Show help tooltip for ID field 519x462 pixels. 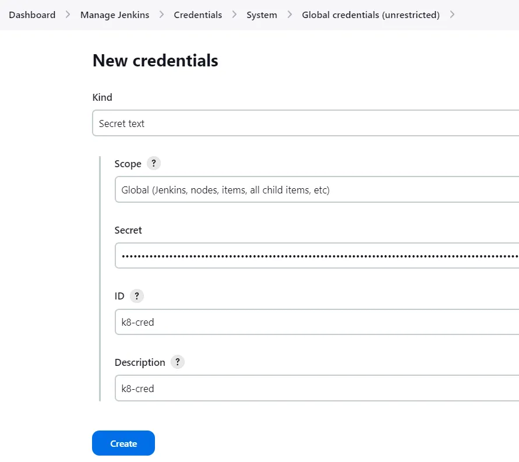coord(136,296)
